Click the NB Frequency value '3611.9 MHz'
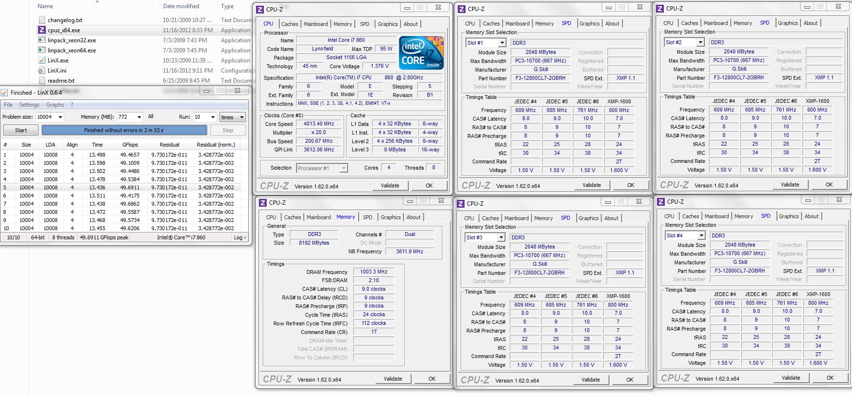The height and width of the screenshot is (396, 852). coord(410,252)
